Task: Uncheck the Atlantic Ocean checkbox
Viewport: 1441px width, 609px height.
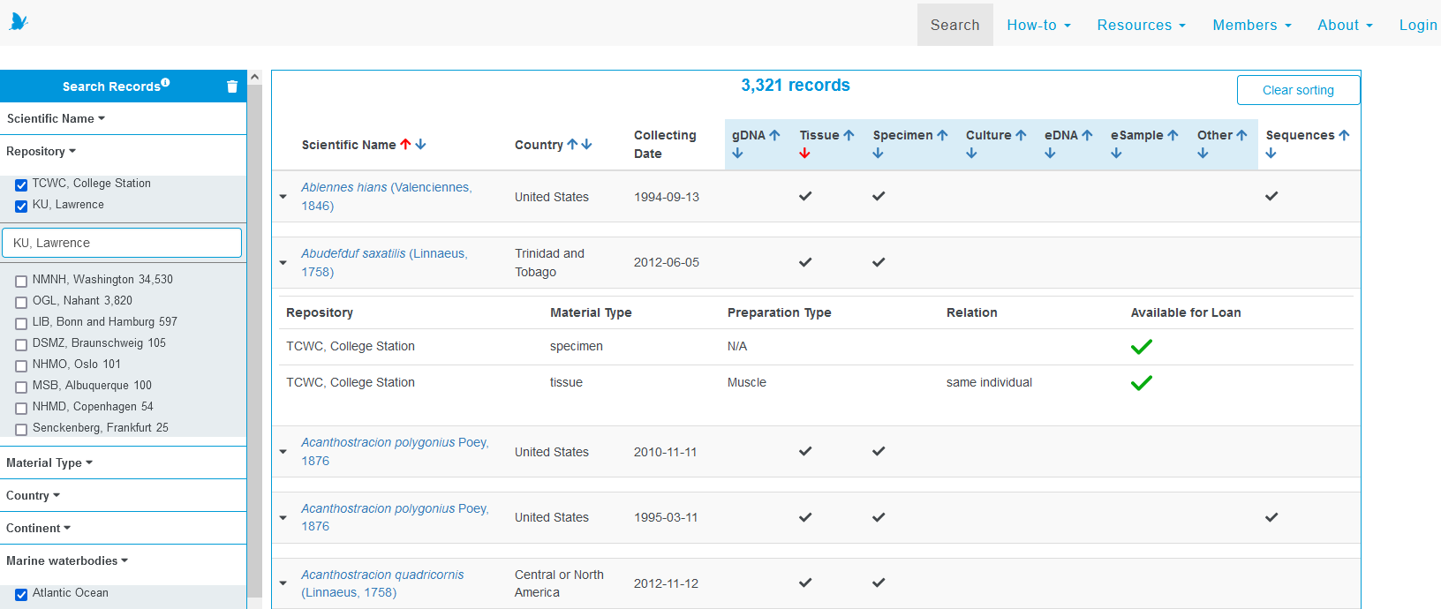Action: point(21,595)
